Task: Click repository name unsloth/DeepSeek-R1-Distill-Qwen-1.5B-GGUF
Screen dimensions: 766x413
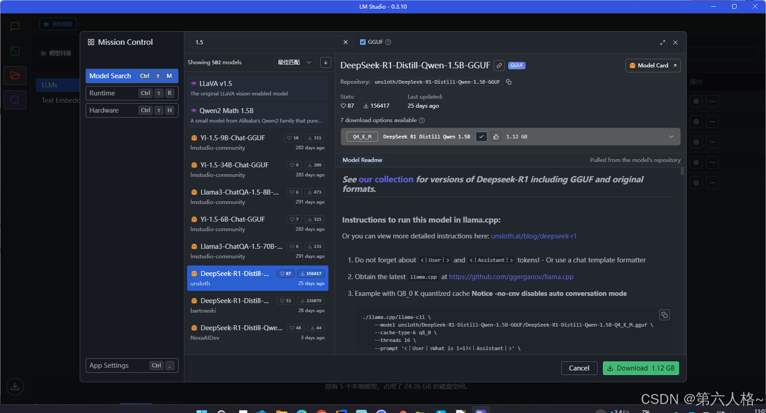Action: click(x=437, y=82)
